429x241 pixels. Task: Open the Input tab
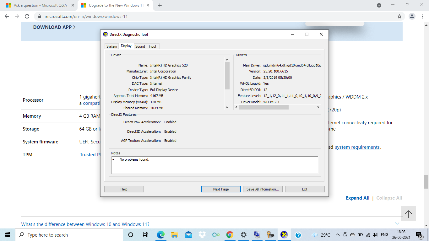coord(153,46)
